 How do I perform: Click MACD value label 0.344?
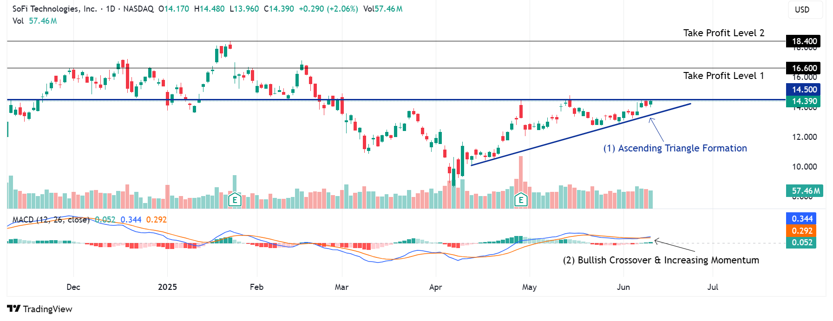click(x=801, y=219)
